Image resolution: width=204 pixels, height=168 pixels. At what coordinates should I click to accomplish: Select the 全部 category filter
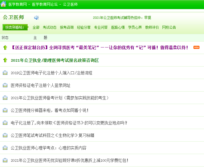click(36, 27)
